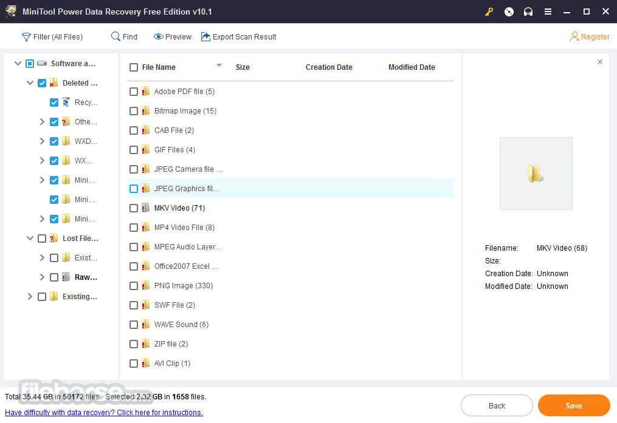Check the MP4 Video File (8) checkbox
Image resolution: width=617 pixels, height=423 pixels.
pyautogui.click(x=134, y=228)
